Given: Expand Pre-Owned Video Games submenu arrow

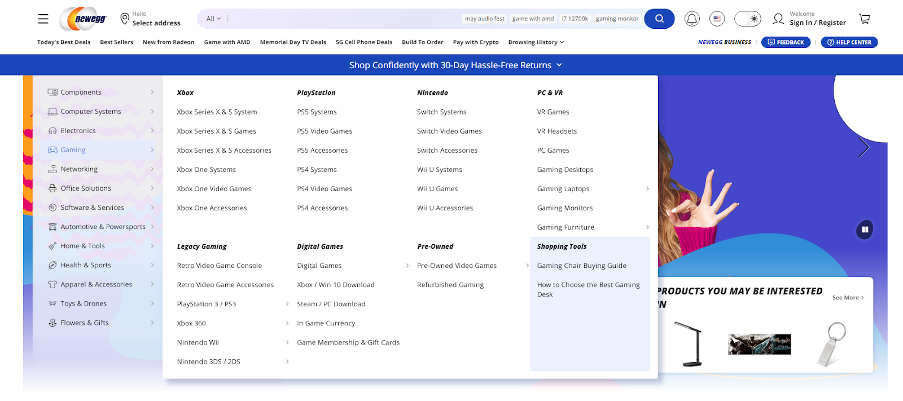Looking at the screenshot, I should (x=527, y=266).
